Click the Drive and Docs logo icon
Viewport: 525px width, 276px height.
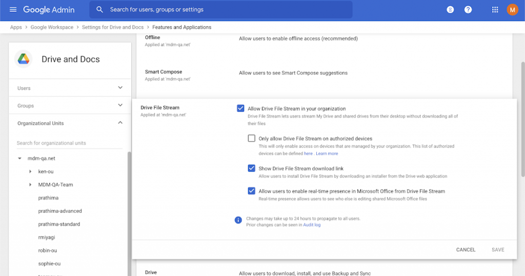[x=24, y=59]
